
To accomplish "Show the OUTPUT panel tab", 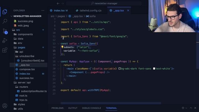I will (x=73, y=108).
